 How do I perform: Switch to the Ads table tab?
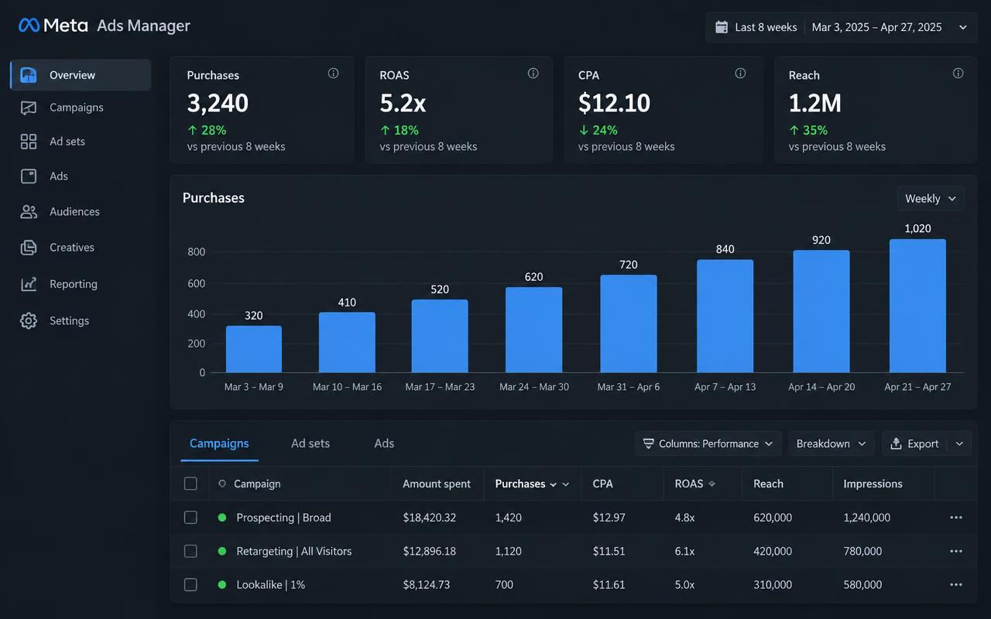(384, 444)
